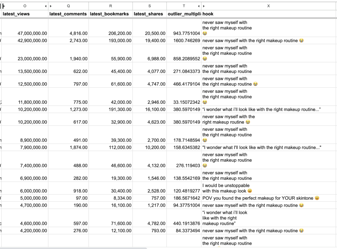This screenshot has height=249, width=337.
Task: Click the latest_bookmarks header cell
Action: point(111,14)
